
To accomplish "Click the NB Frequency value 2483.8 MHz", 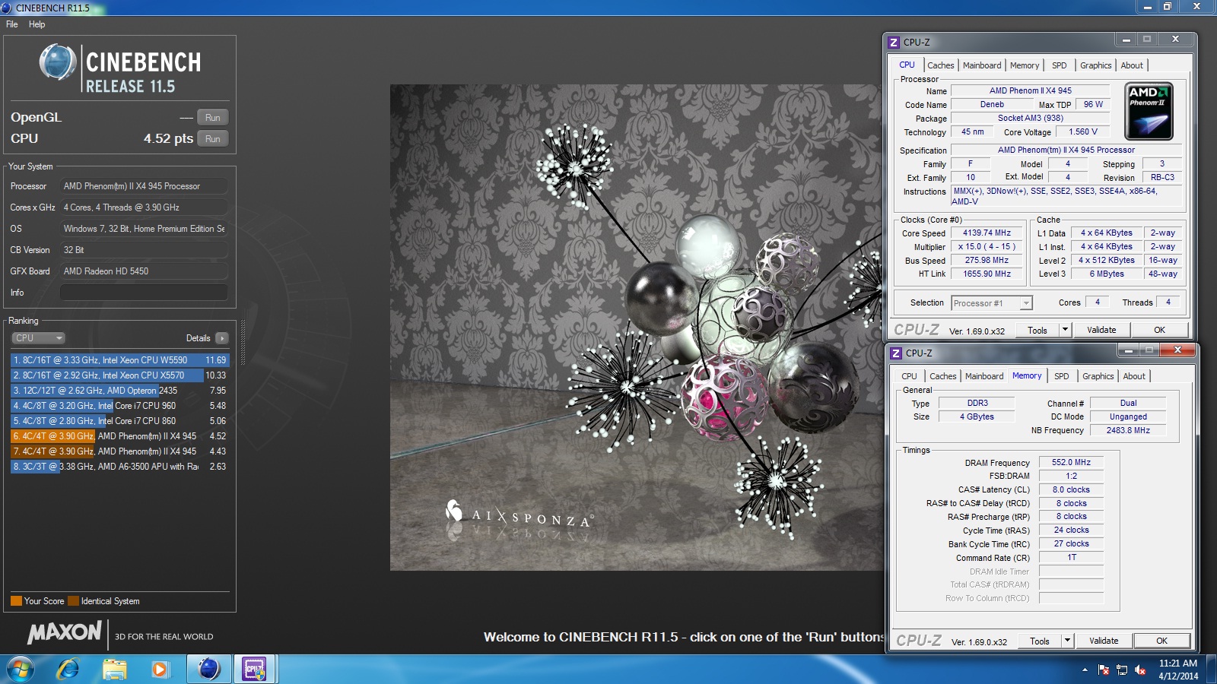I will (x=1128, y=430).
